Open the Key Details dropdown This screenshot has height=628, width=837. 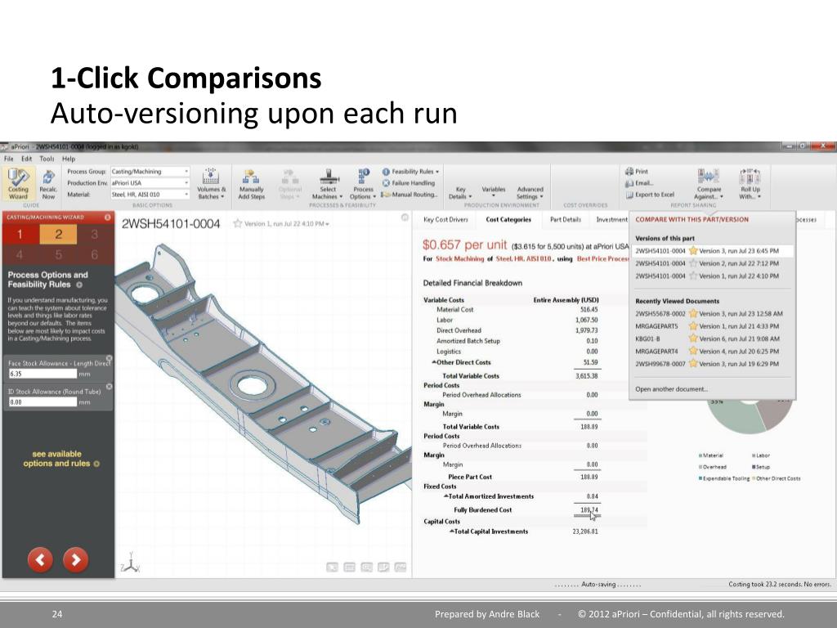pyautogui.click(x=460, y=193)
